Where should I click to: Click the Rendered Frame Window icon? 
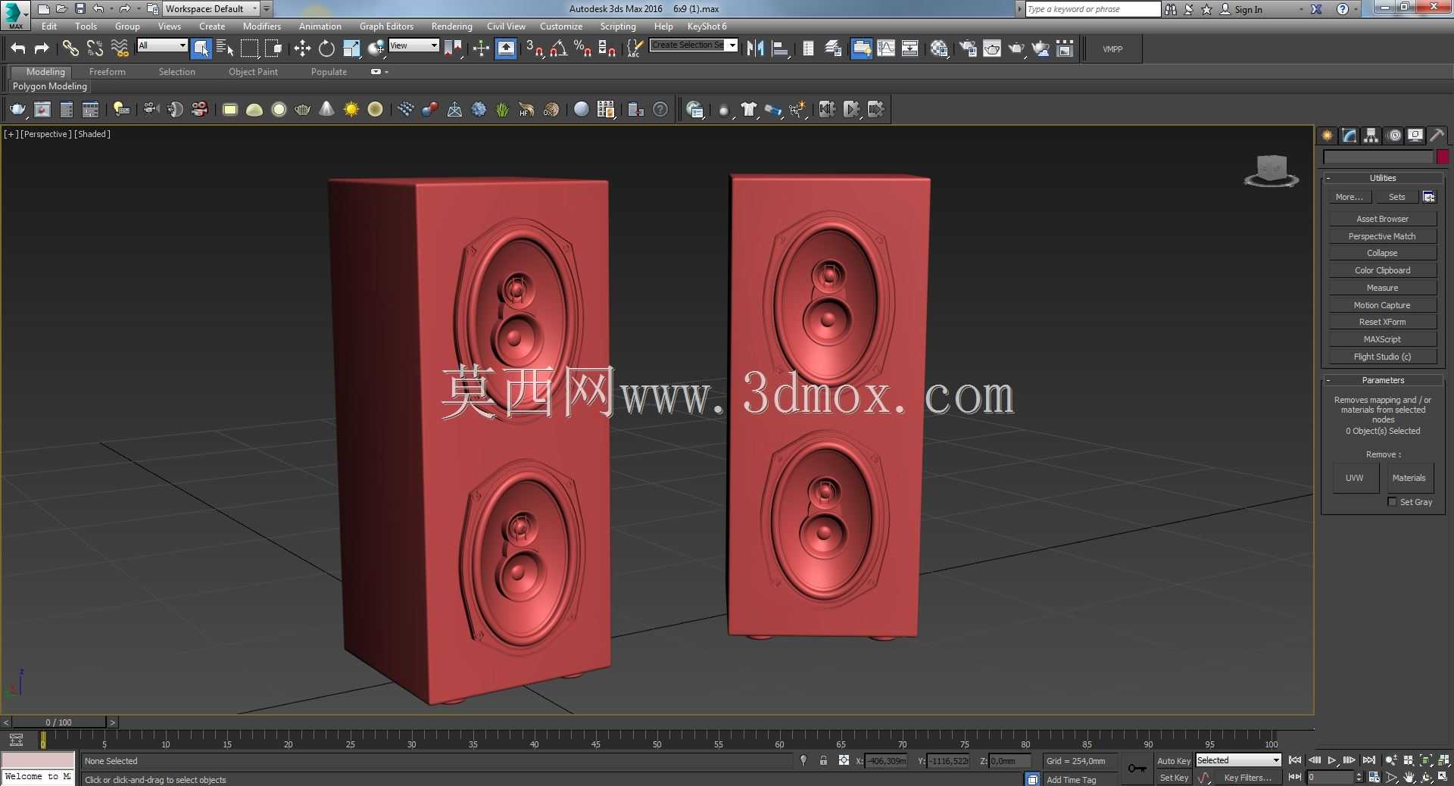point(992,48)
